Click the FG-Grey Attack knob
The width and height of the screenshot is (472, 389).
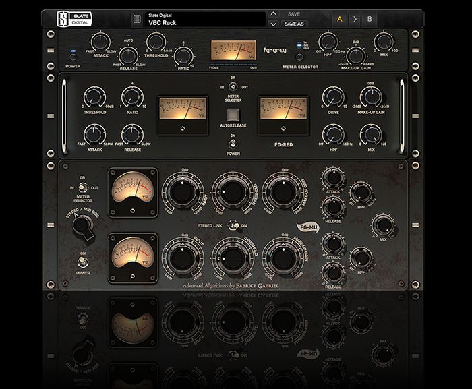pyautogui.click(x=100, y=41)
